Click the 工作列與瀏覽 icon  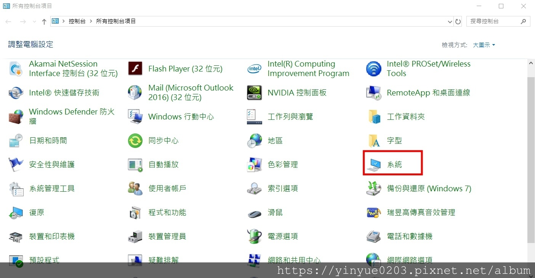[x=255, y=117]
